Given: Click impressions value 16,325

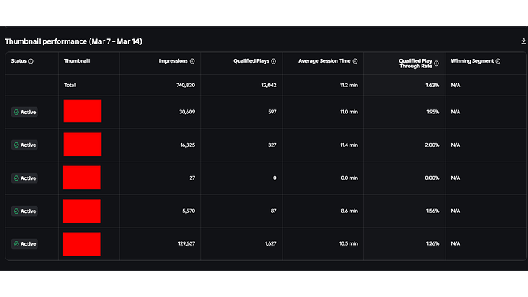Looking at the screenshot, I should point(187,145).
